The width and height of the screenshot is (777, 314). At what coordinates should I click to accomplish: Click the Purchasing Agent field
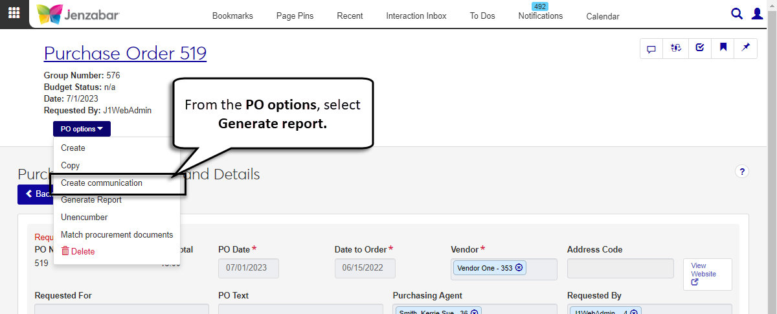(475, 309)
